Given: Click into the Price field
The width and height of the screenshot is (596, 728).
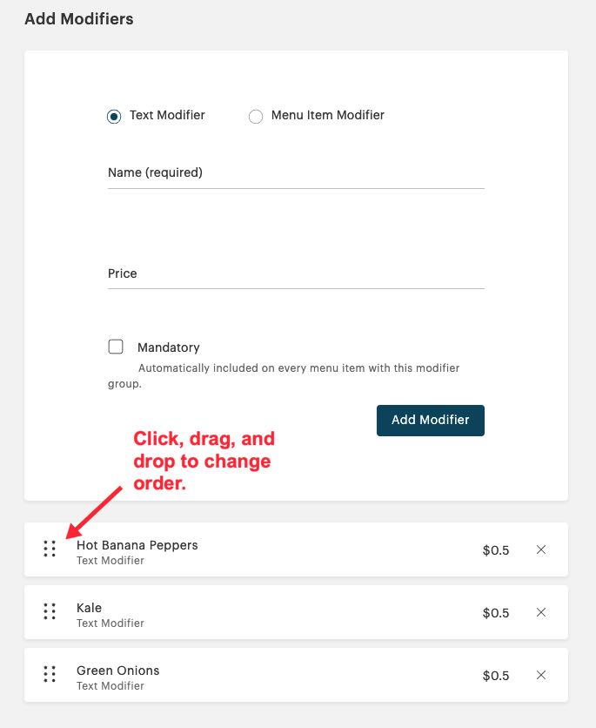Looking at the screenshot, I should [x=296, y=273].
